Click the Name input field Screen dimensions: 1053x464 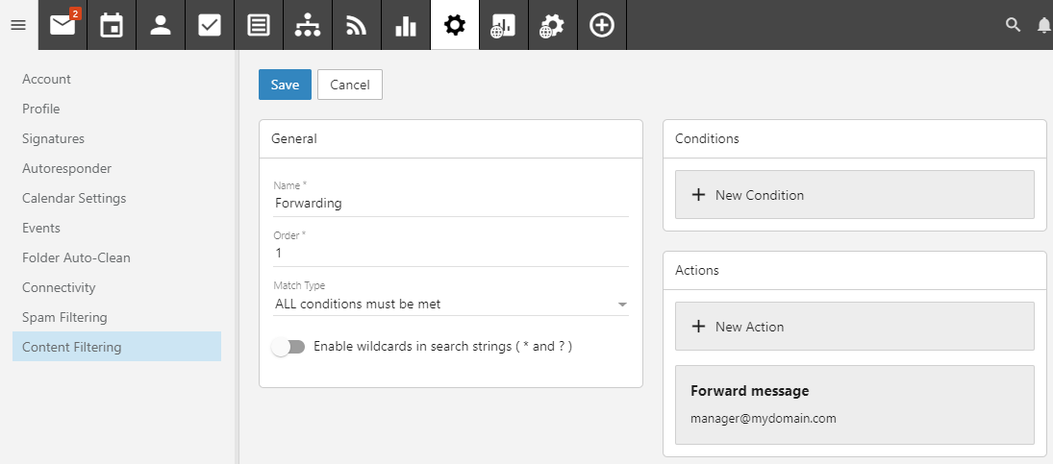click(x=450, y=204)
